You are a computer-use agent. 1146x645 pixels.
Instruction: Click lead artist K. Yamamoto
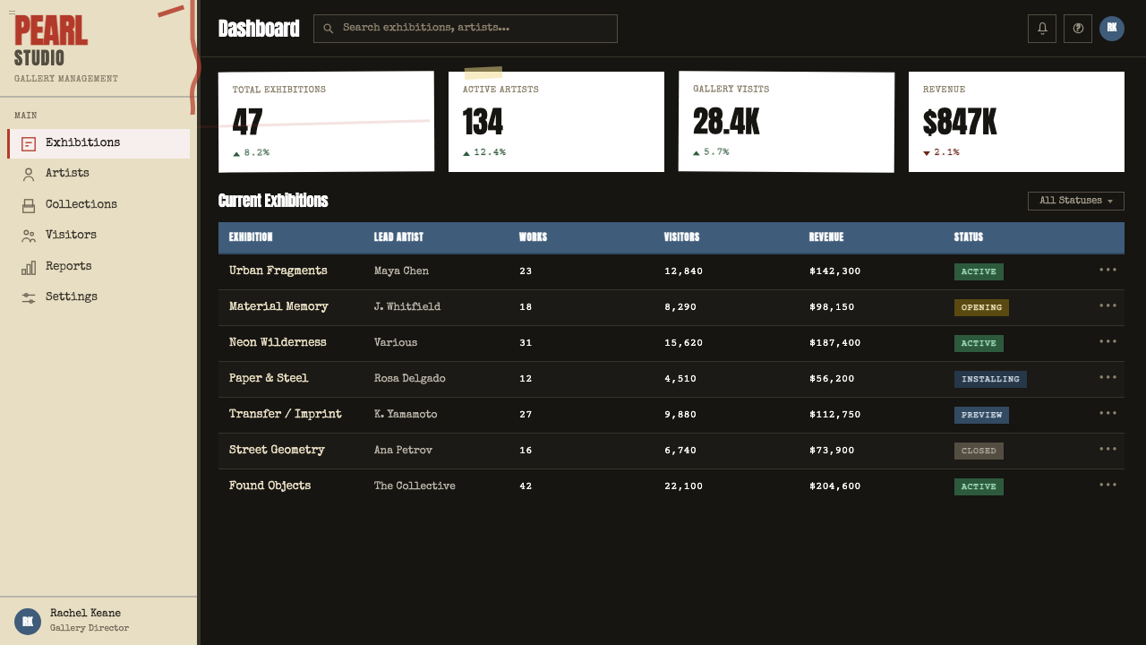click(x=406, y=414)
